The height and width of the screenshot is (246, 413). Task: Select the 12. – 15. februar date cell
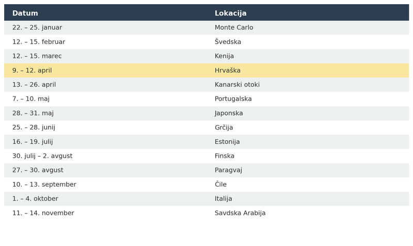coord(105,42)
